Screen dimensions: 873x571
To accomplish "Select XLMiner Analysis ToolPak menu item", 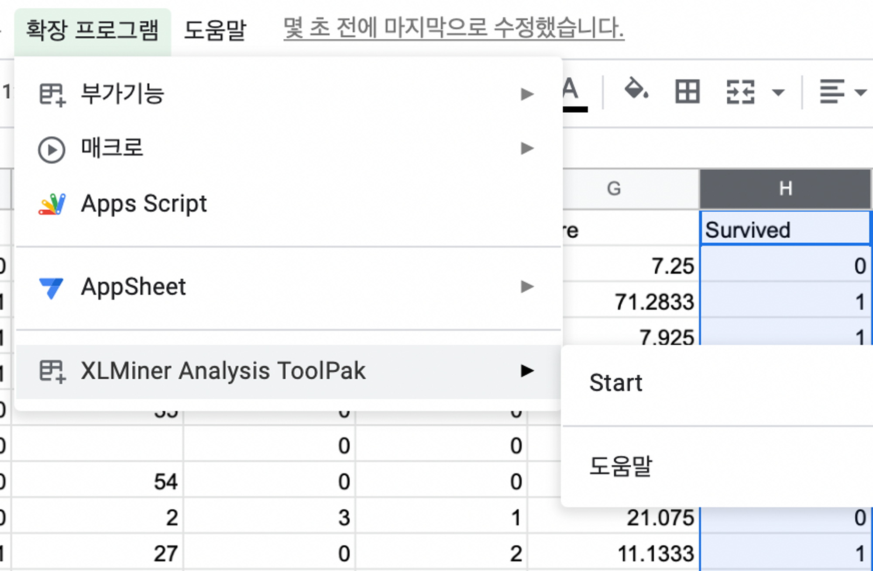I will tap(223, 371).
